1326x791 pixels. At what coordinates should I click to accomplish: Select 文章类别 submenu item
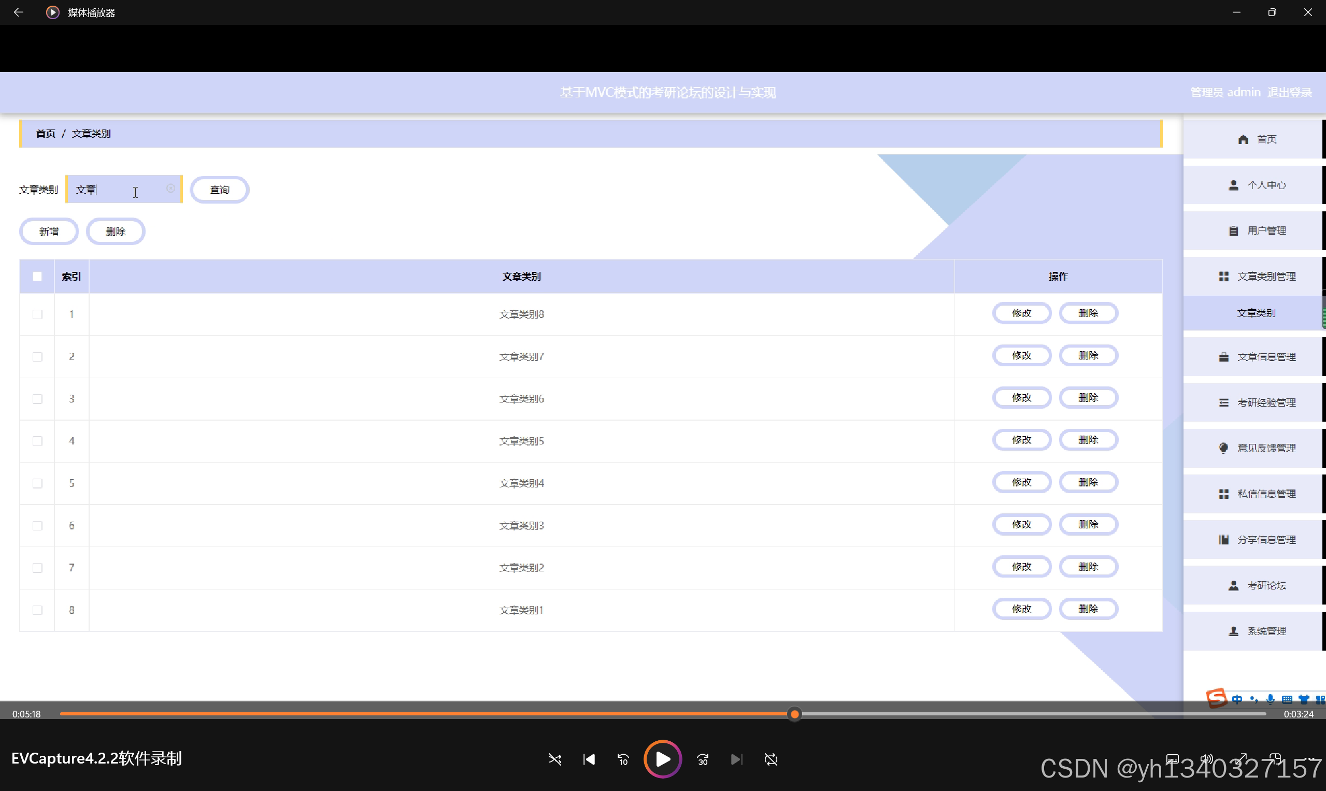pyautogui.click(x=1255, y=313)
